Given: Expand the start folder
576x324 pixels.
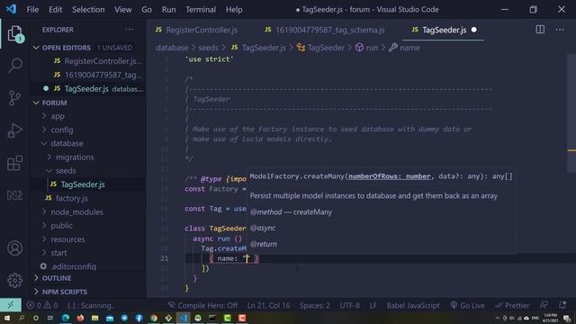Looking at the screenshot, I should 58,253.
